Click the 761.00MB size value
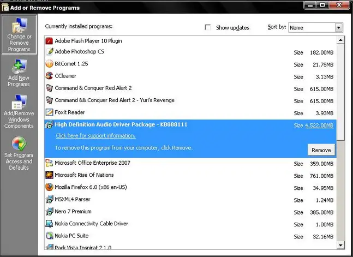Screen dimensions: 353x257 point(321,176)
